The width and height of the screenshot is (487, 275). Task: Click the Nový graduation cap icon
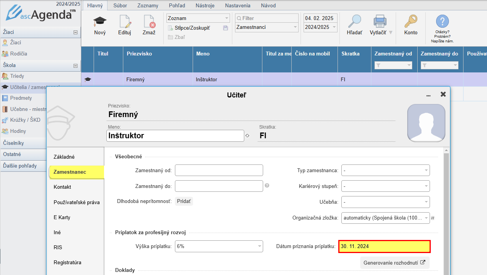100,21
